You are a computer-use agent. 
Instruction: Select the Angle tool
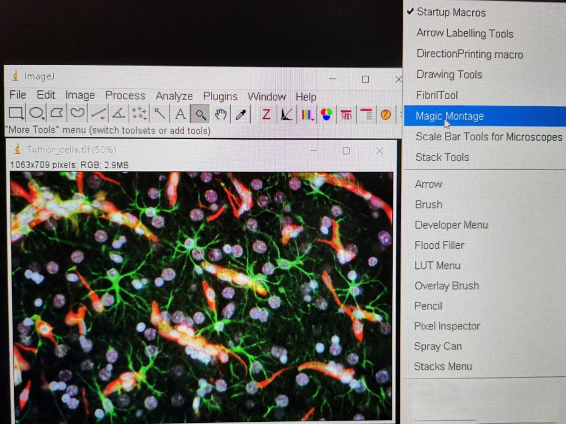pos(118,113)
